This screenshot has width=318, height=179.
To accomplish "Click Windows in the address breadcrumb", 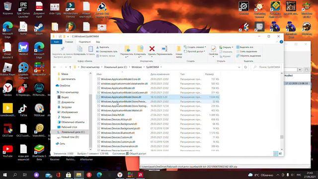I will [x=137, y=67].
